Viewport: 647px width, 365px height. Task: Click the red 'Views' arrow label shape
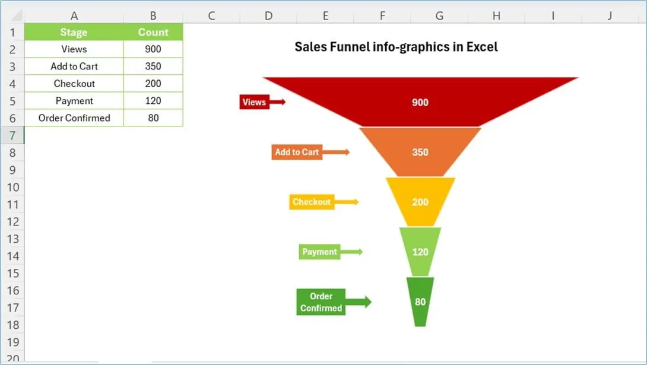point(262,102)
